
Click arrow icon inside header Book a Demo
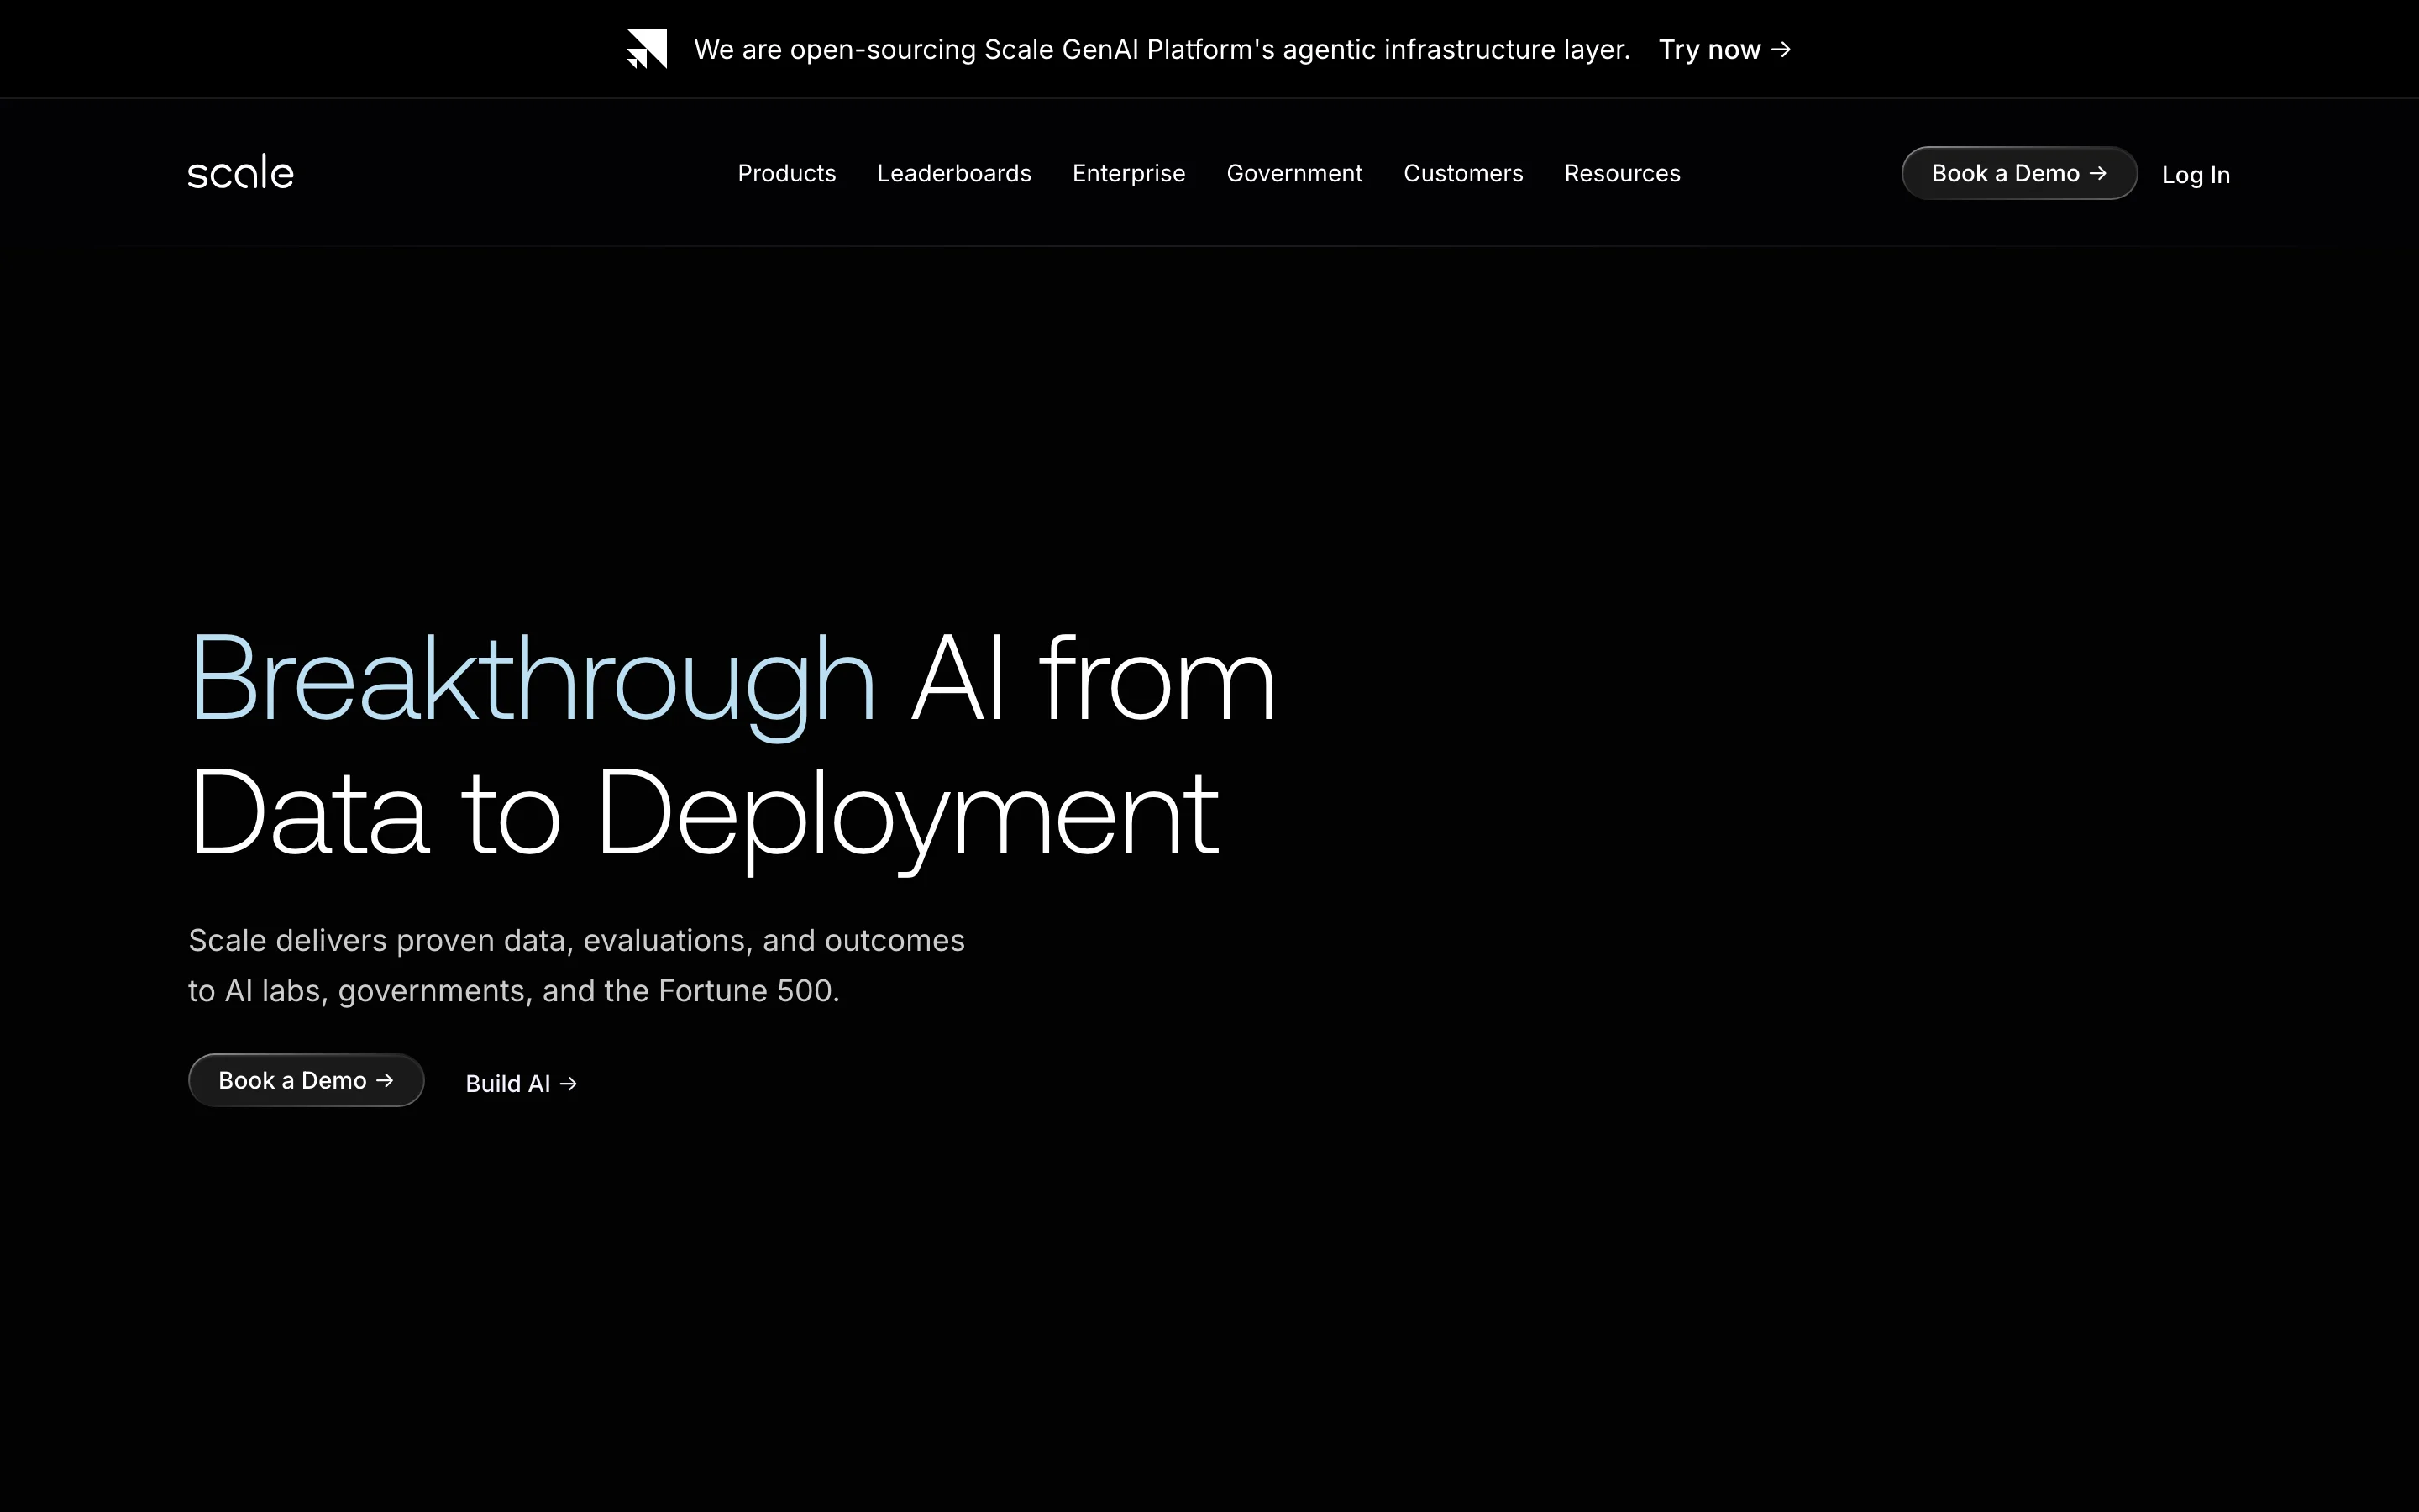click(x=2098, y=173)
